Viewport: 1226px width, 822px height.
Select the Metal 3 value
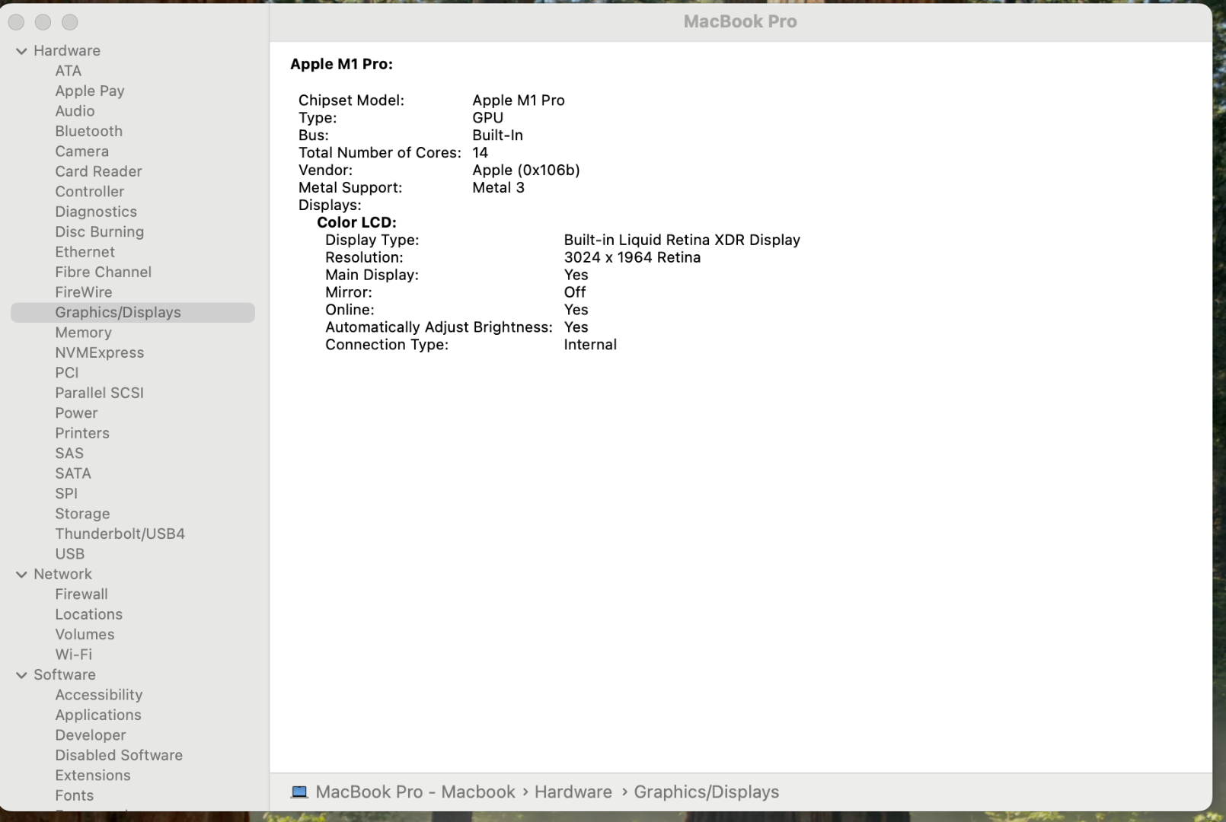coord(498,188)
